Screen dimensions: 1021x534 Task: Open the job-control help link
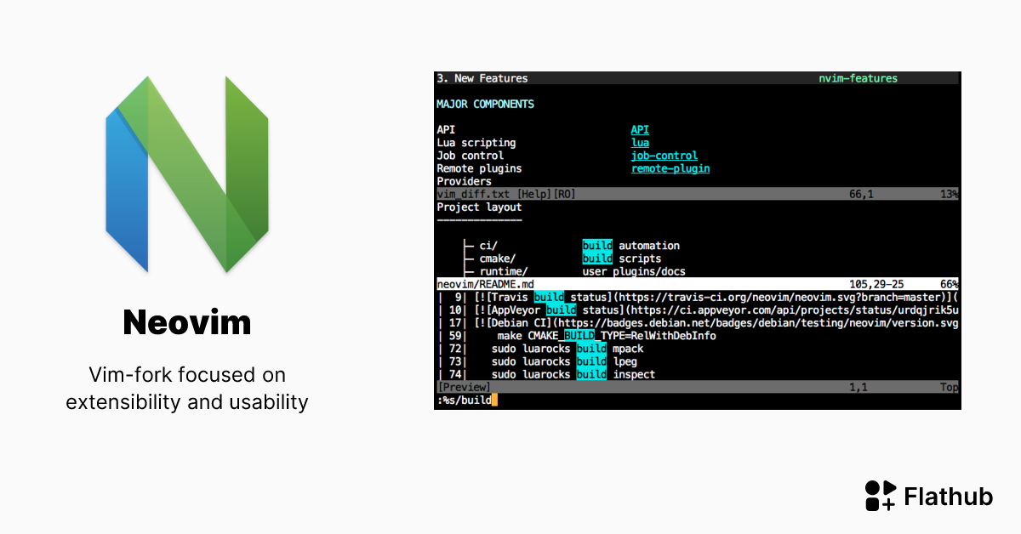[x=665, y=155]
